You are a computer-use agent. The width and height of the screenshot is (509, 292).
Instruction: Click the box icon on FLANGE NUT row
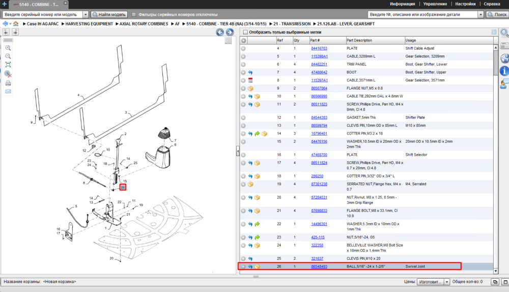click(x=250, y=89)
